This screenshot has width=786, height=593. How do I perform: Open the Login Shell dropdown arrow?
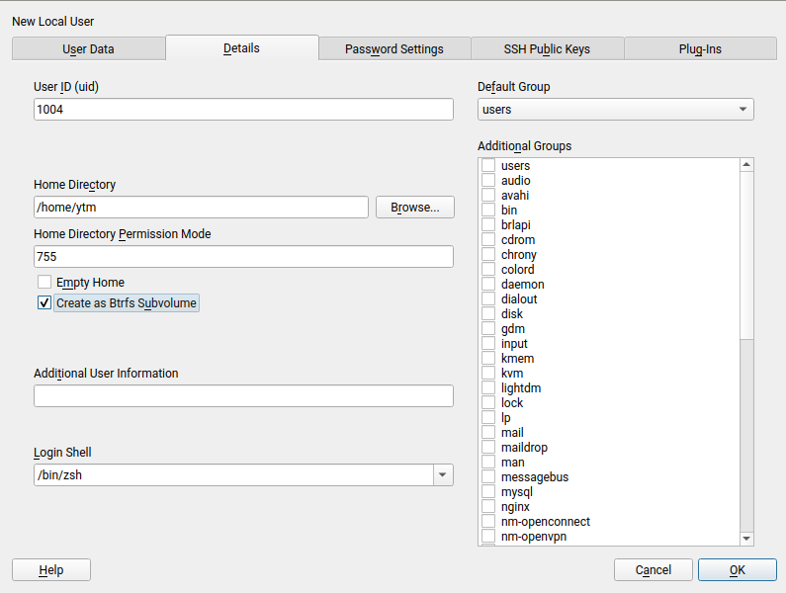(x=442, y=475)
